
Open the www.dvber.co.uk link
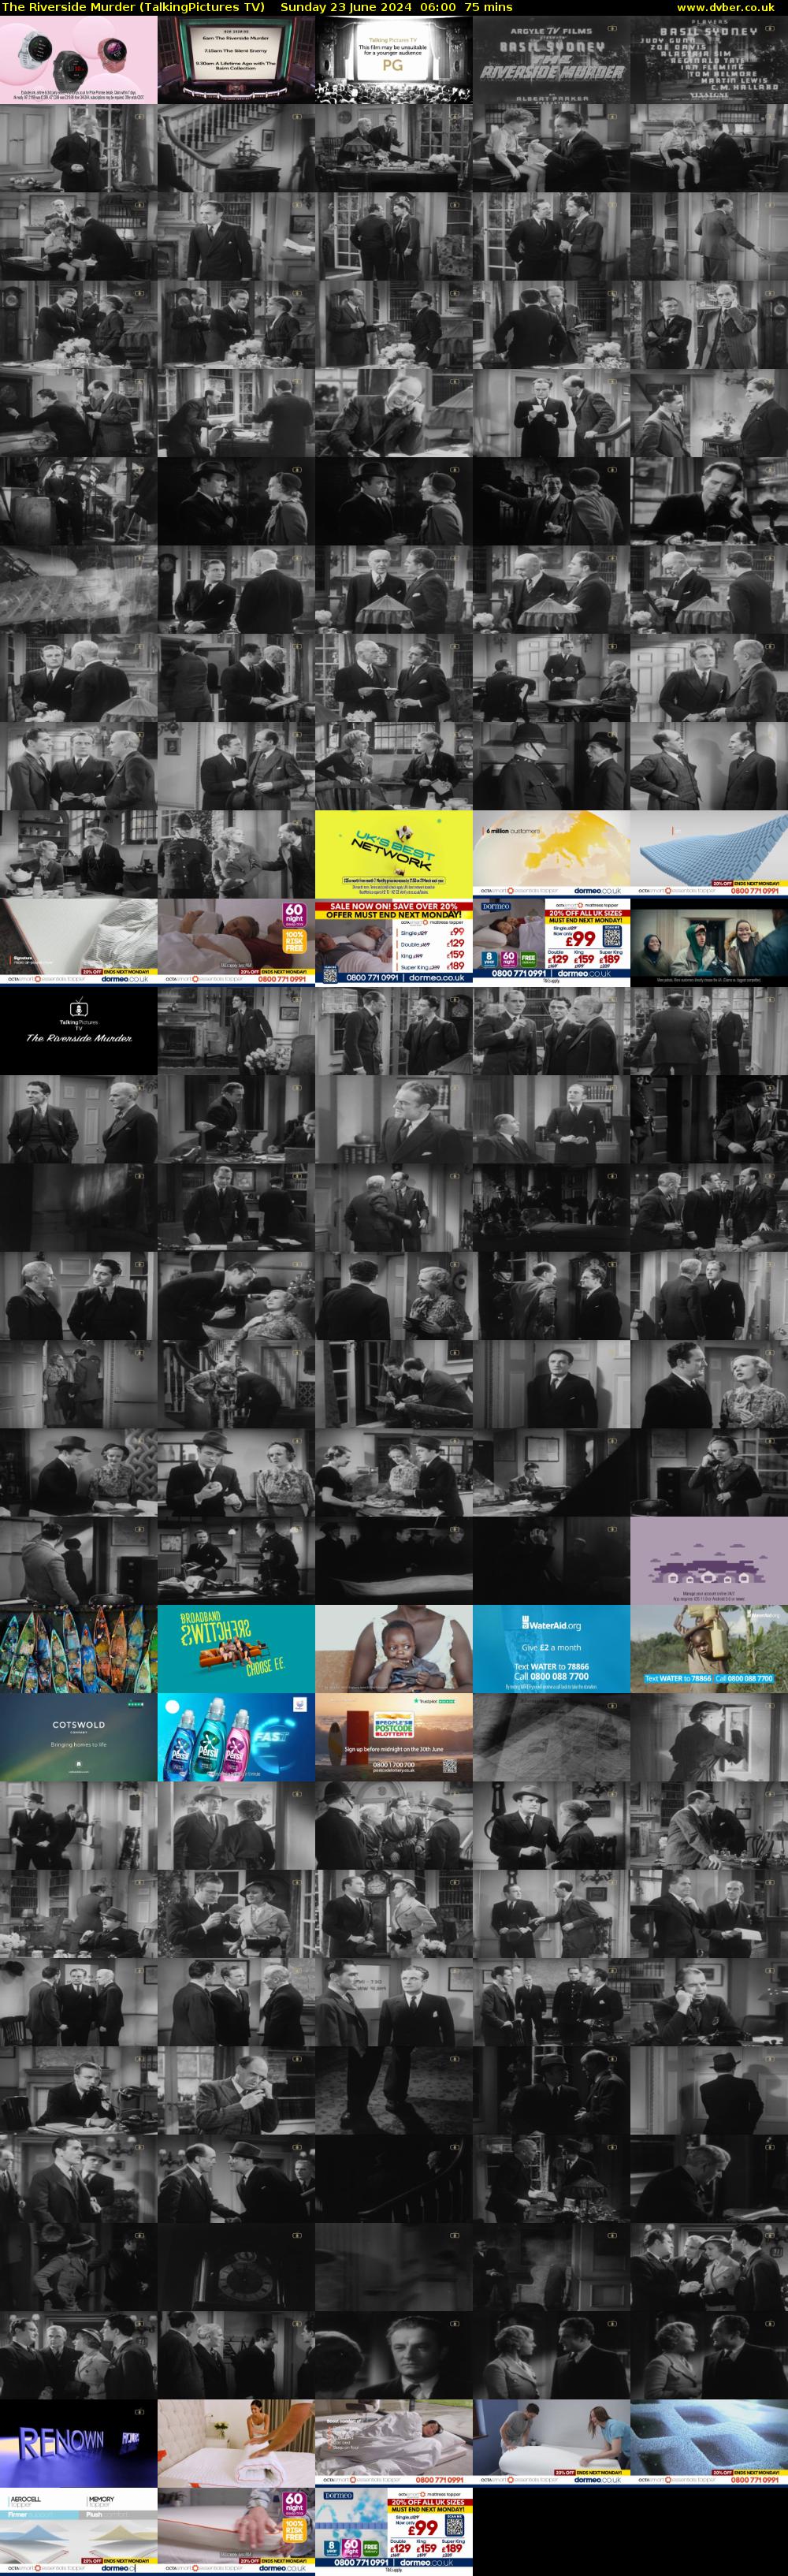(x=725, y=7)
